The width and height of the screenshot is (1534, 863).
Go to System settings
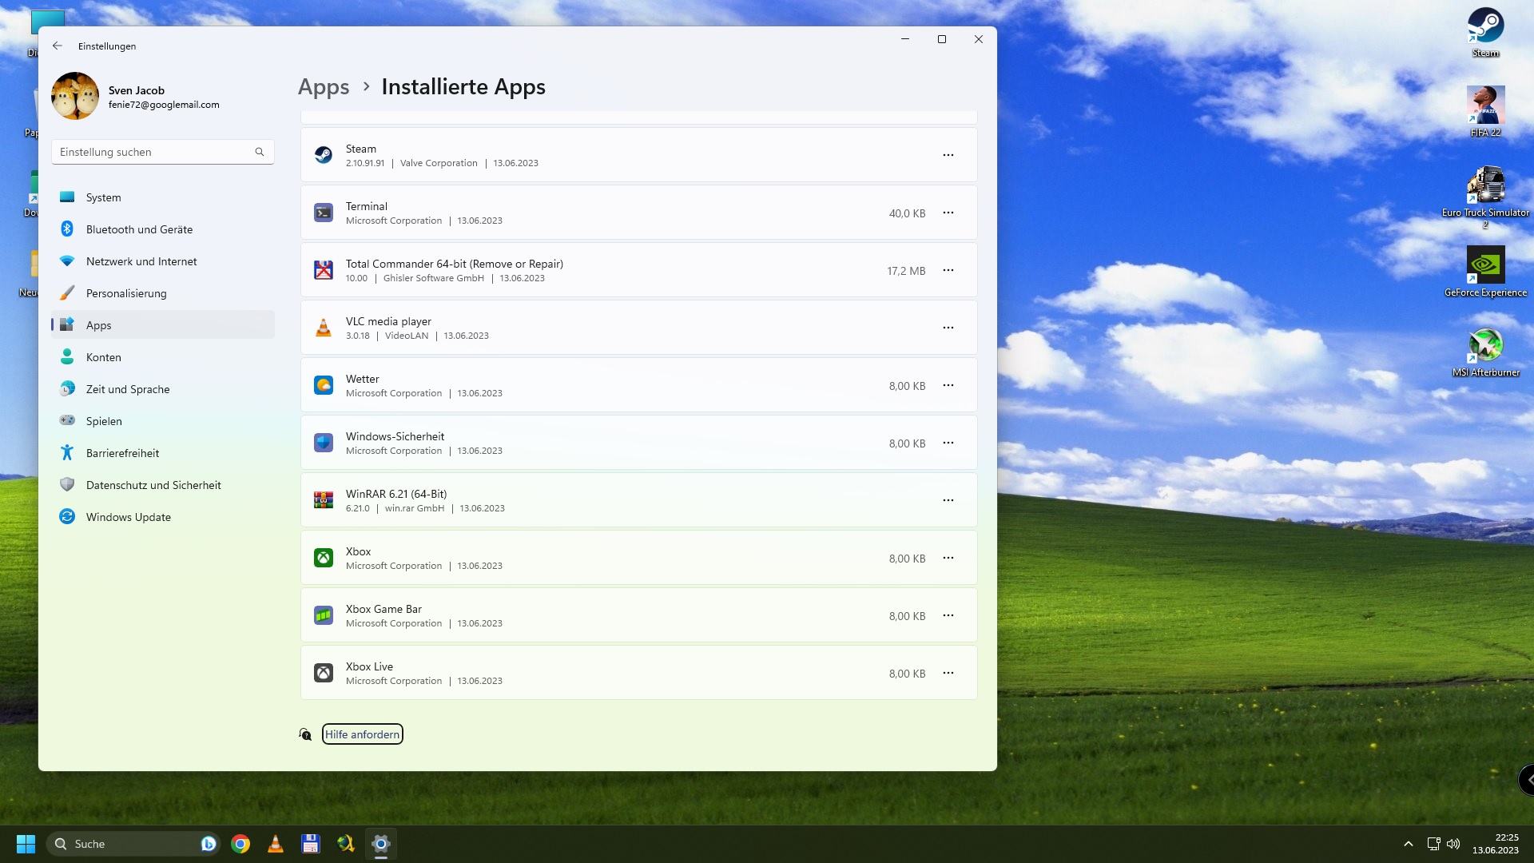163,197
